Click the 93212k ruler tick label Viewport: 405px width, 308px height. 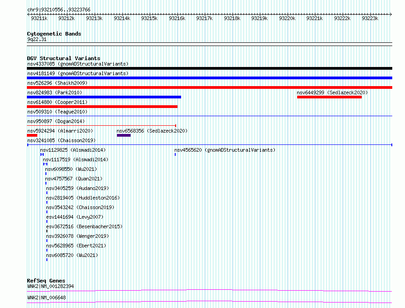pyautogui.click(x=66, y=18)
